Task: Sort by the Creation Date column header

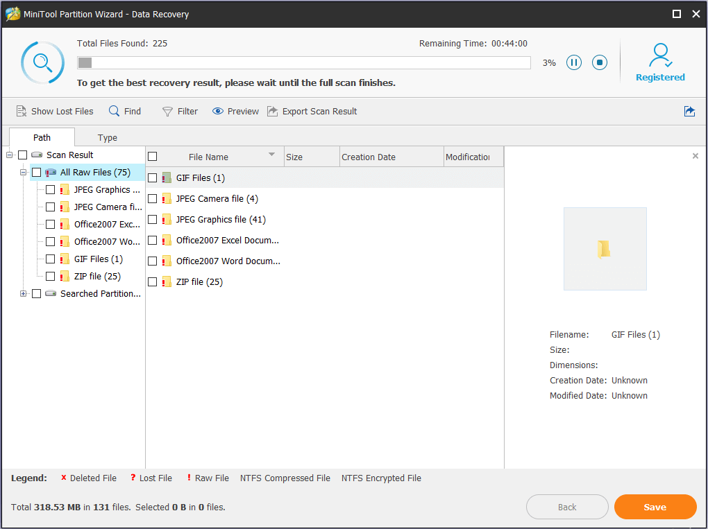Action: [391, 157]
